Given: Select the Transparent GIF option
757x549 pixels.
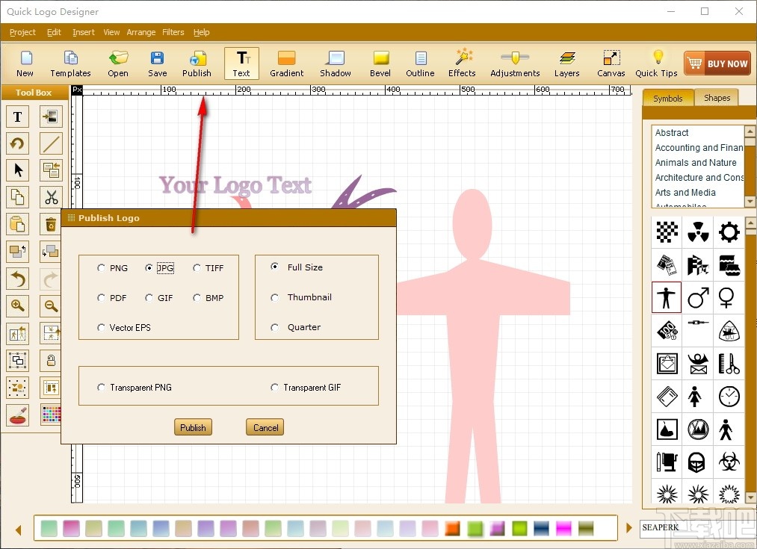Looking at the screenshot, I should coord(275,388).
